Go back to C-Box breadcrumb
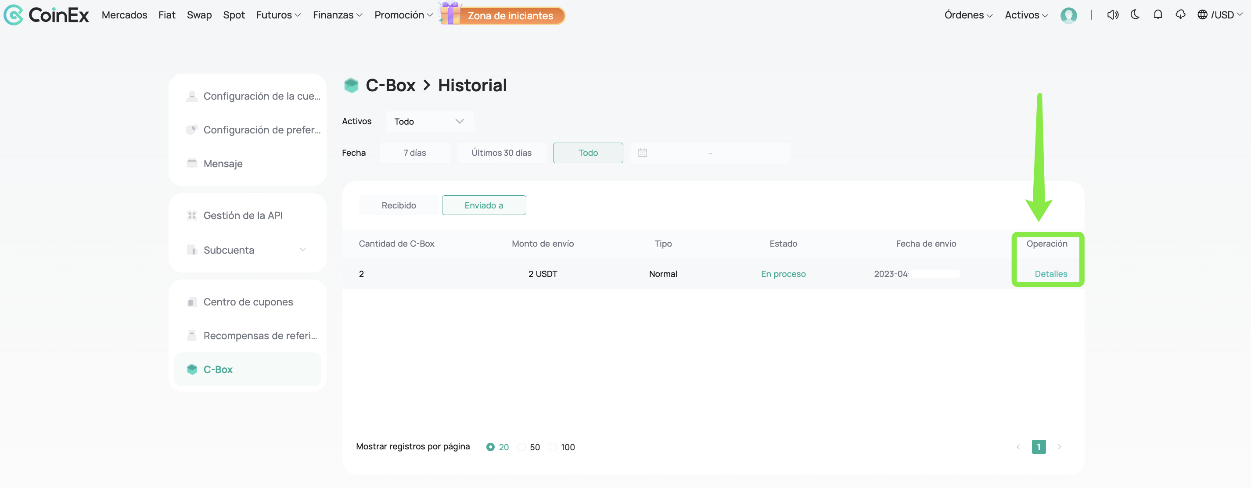Image resolution: width=1251 pixels, height=488 pixels. click(391, 86)
